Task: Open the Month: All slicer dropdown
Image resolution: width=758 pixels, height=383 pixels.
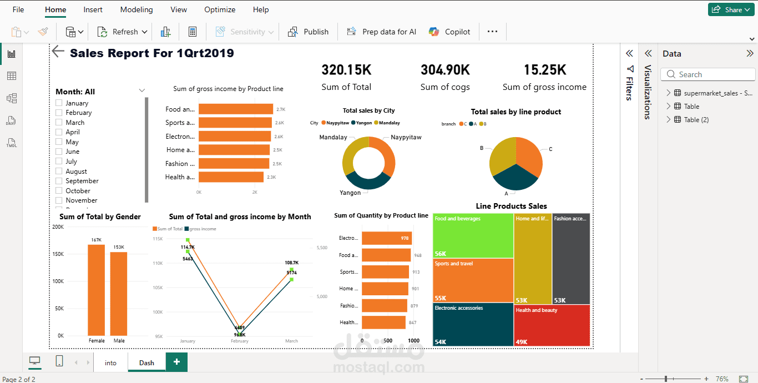Action: tap(142, 90)
